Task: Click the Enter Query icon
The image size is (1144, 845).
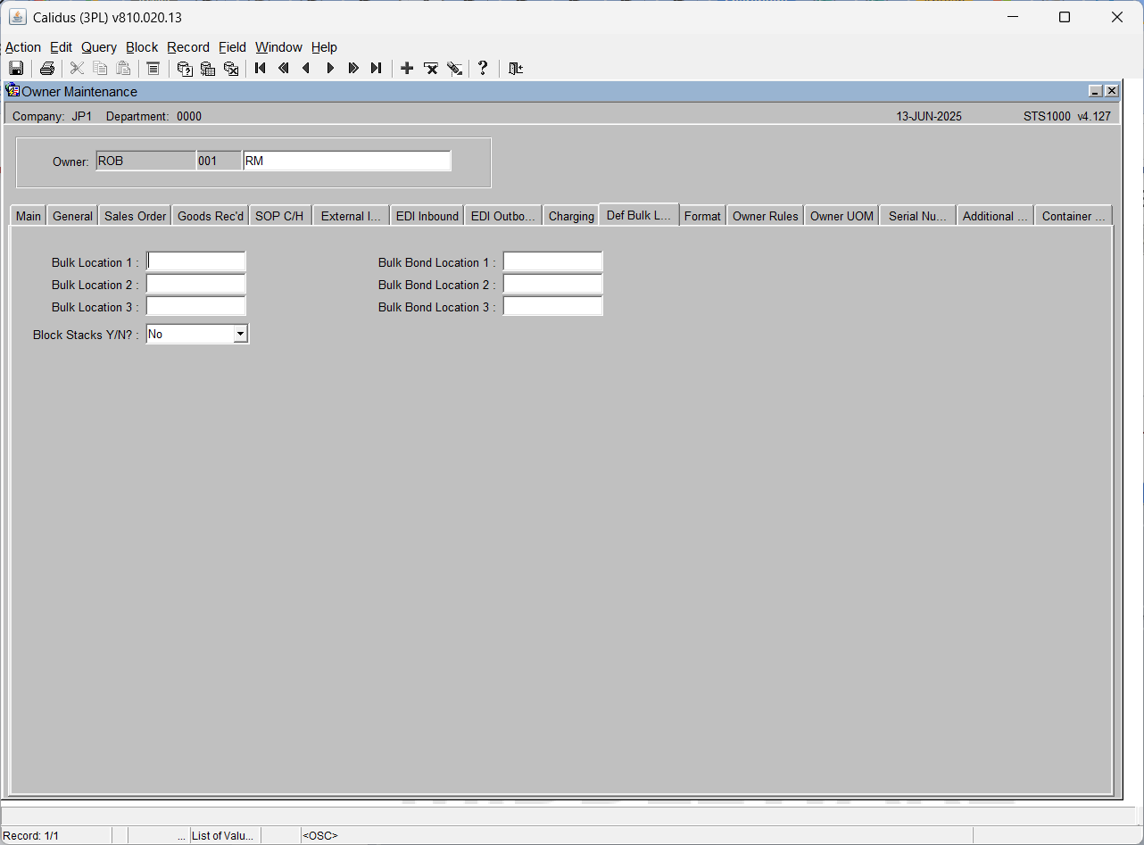Action: (x=185, y=69)
